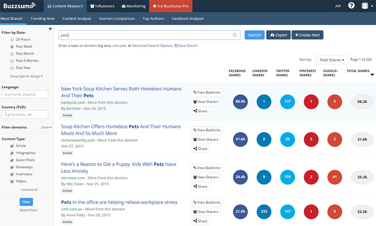
Task: Click the Country (TLD) filter input
Action: pyautogui.click(x=25, y=114)
